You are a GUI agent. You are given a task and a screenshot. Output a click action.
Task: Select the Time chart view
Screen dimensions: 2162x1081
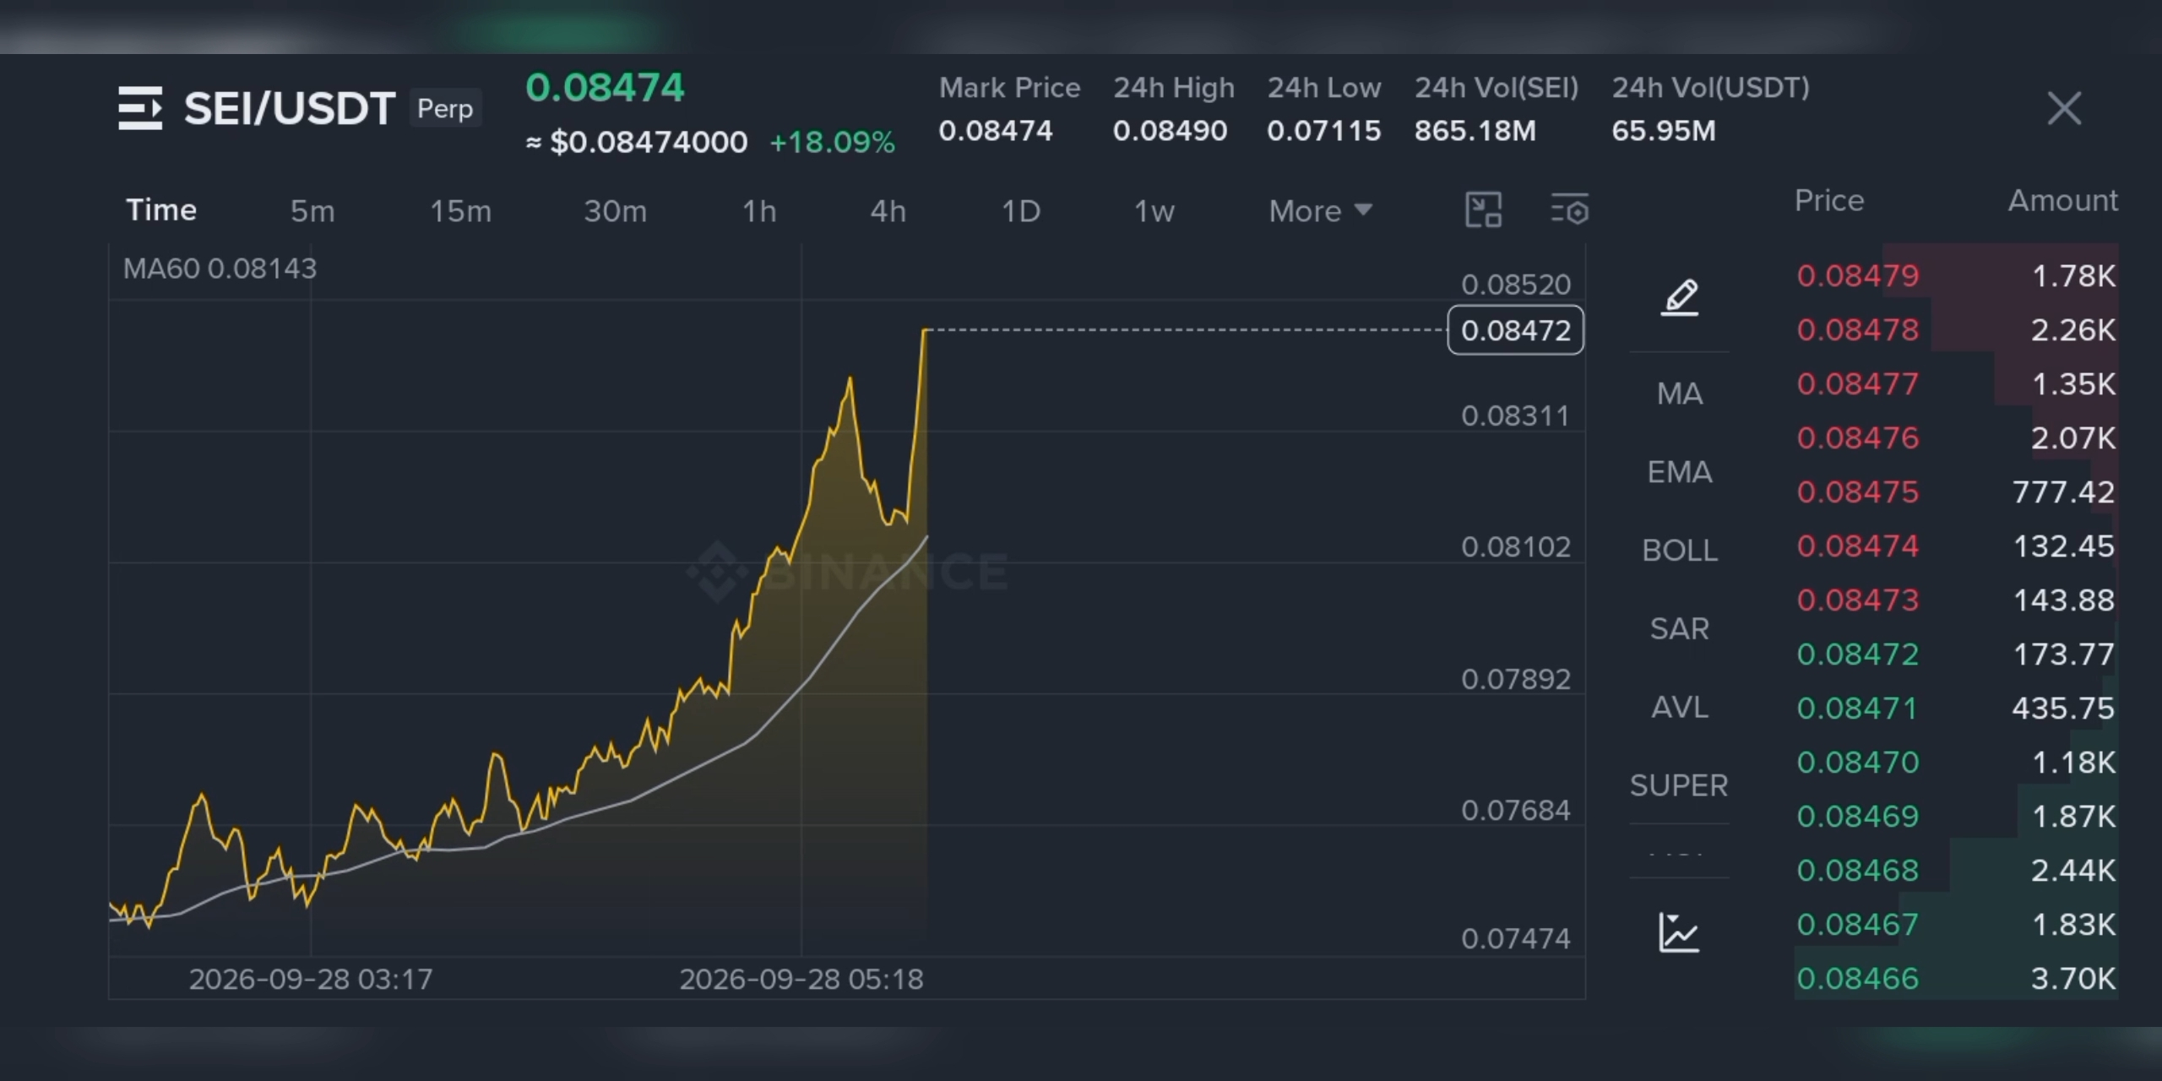[x=161, y=209]
